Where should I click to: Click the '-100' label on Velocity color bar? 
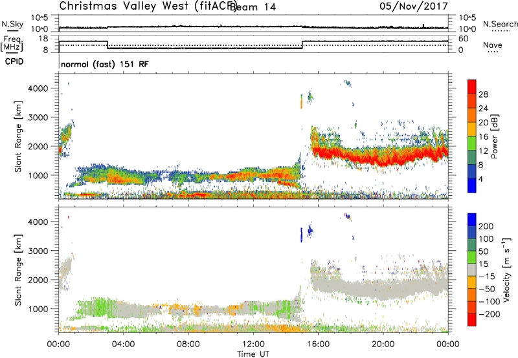[x=490, y=301]
